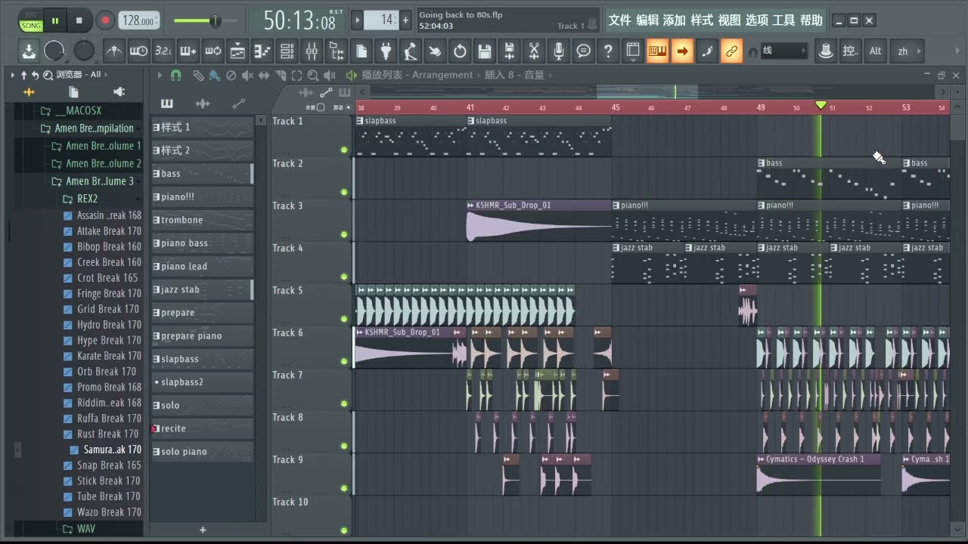968x544 pixels.
Task: Select the playlist draw pencil tool
Action: 198,76
